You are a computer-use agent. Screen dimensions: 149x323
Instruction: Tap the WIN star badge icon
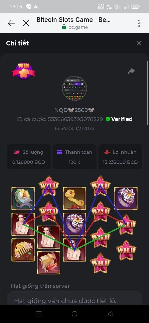(x=24, y=71)
